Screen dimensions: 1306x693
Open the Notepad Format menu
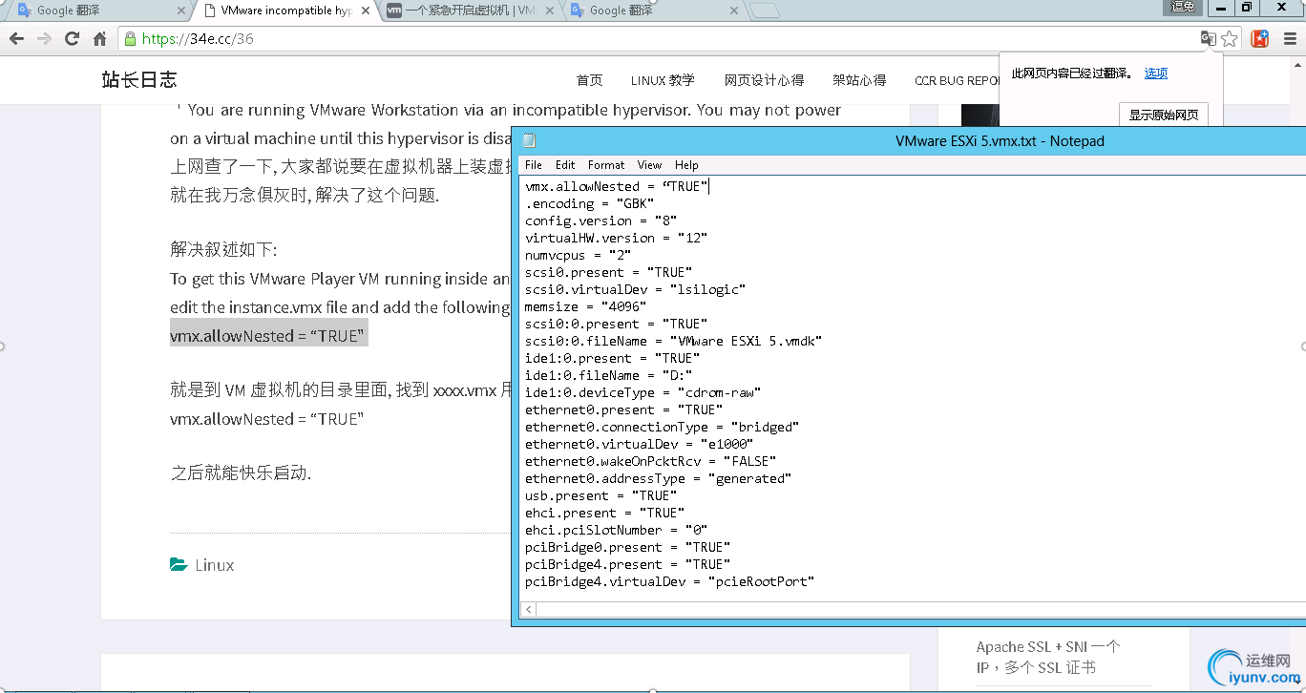pyautogui.click(x=606, y=165)
